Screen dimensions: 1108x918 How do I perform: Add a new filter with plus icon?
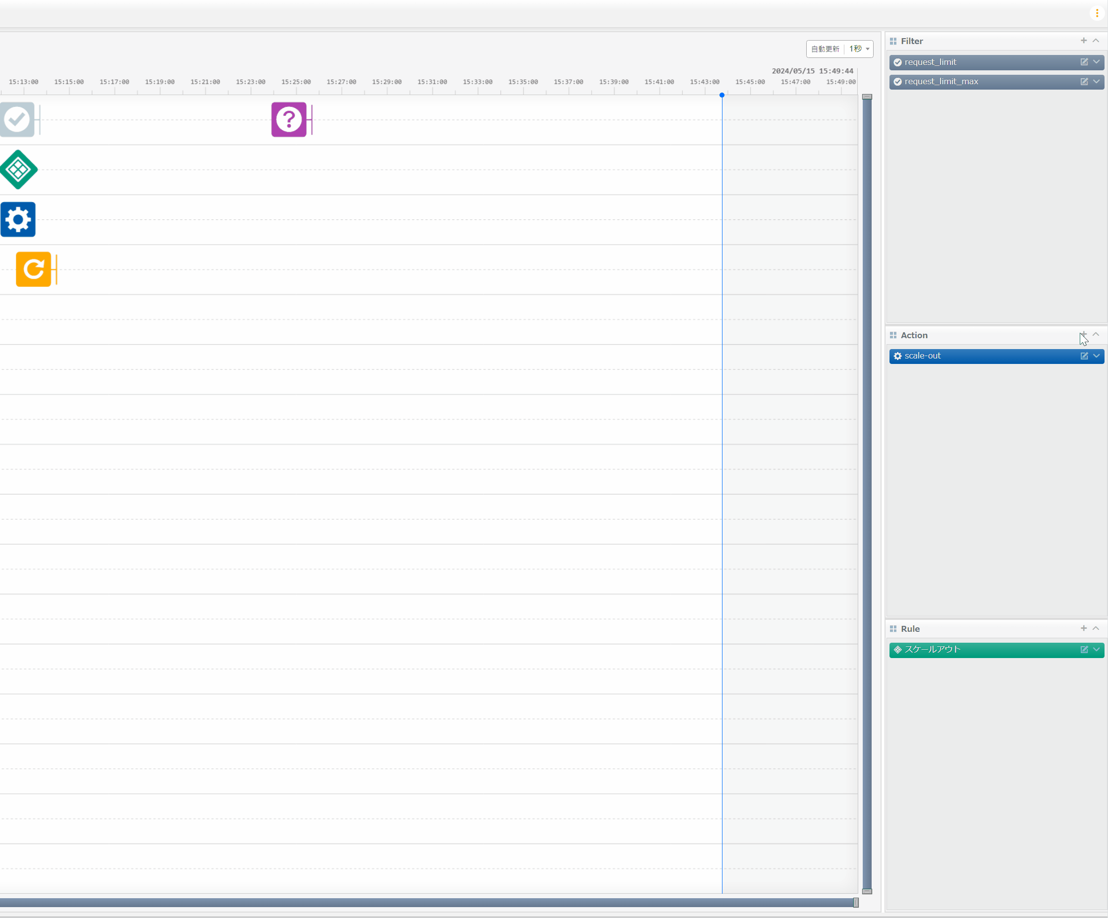[x=1083, y=41]
